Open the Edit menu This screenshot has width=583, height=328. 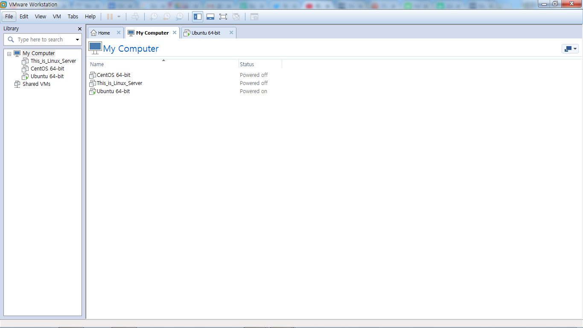click(24, 17)
